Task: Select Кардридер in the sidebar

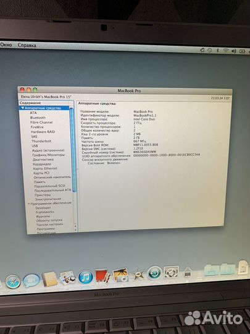Action: click(42, 164)
